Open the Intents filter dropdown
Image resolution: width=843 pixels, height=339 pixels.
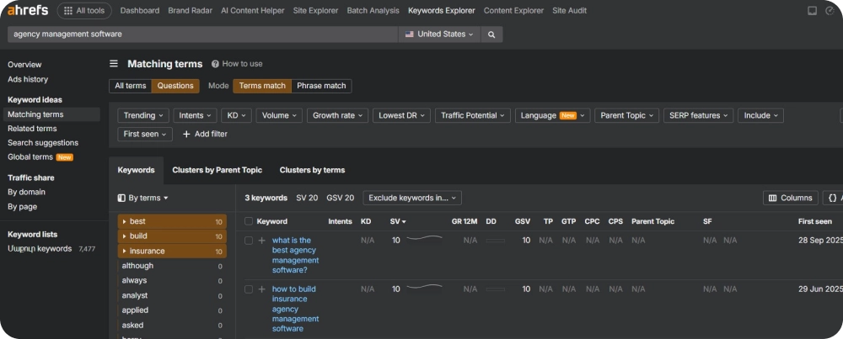coord(196,115)
